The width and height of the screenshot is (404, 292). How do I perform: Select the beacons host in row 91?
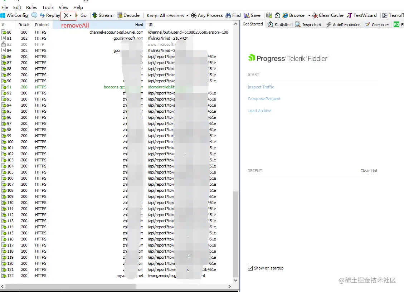[124, 87]
